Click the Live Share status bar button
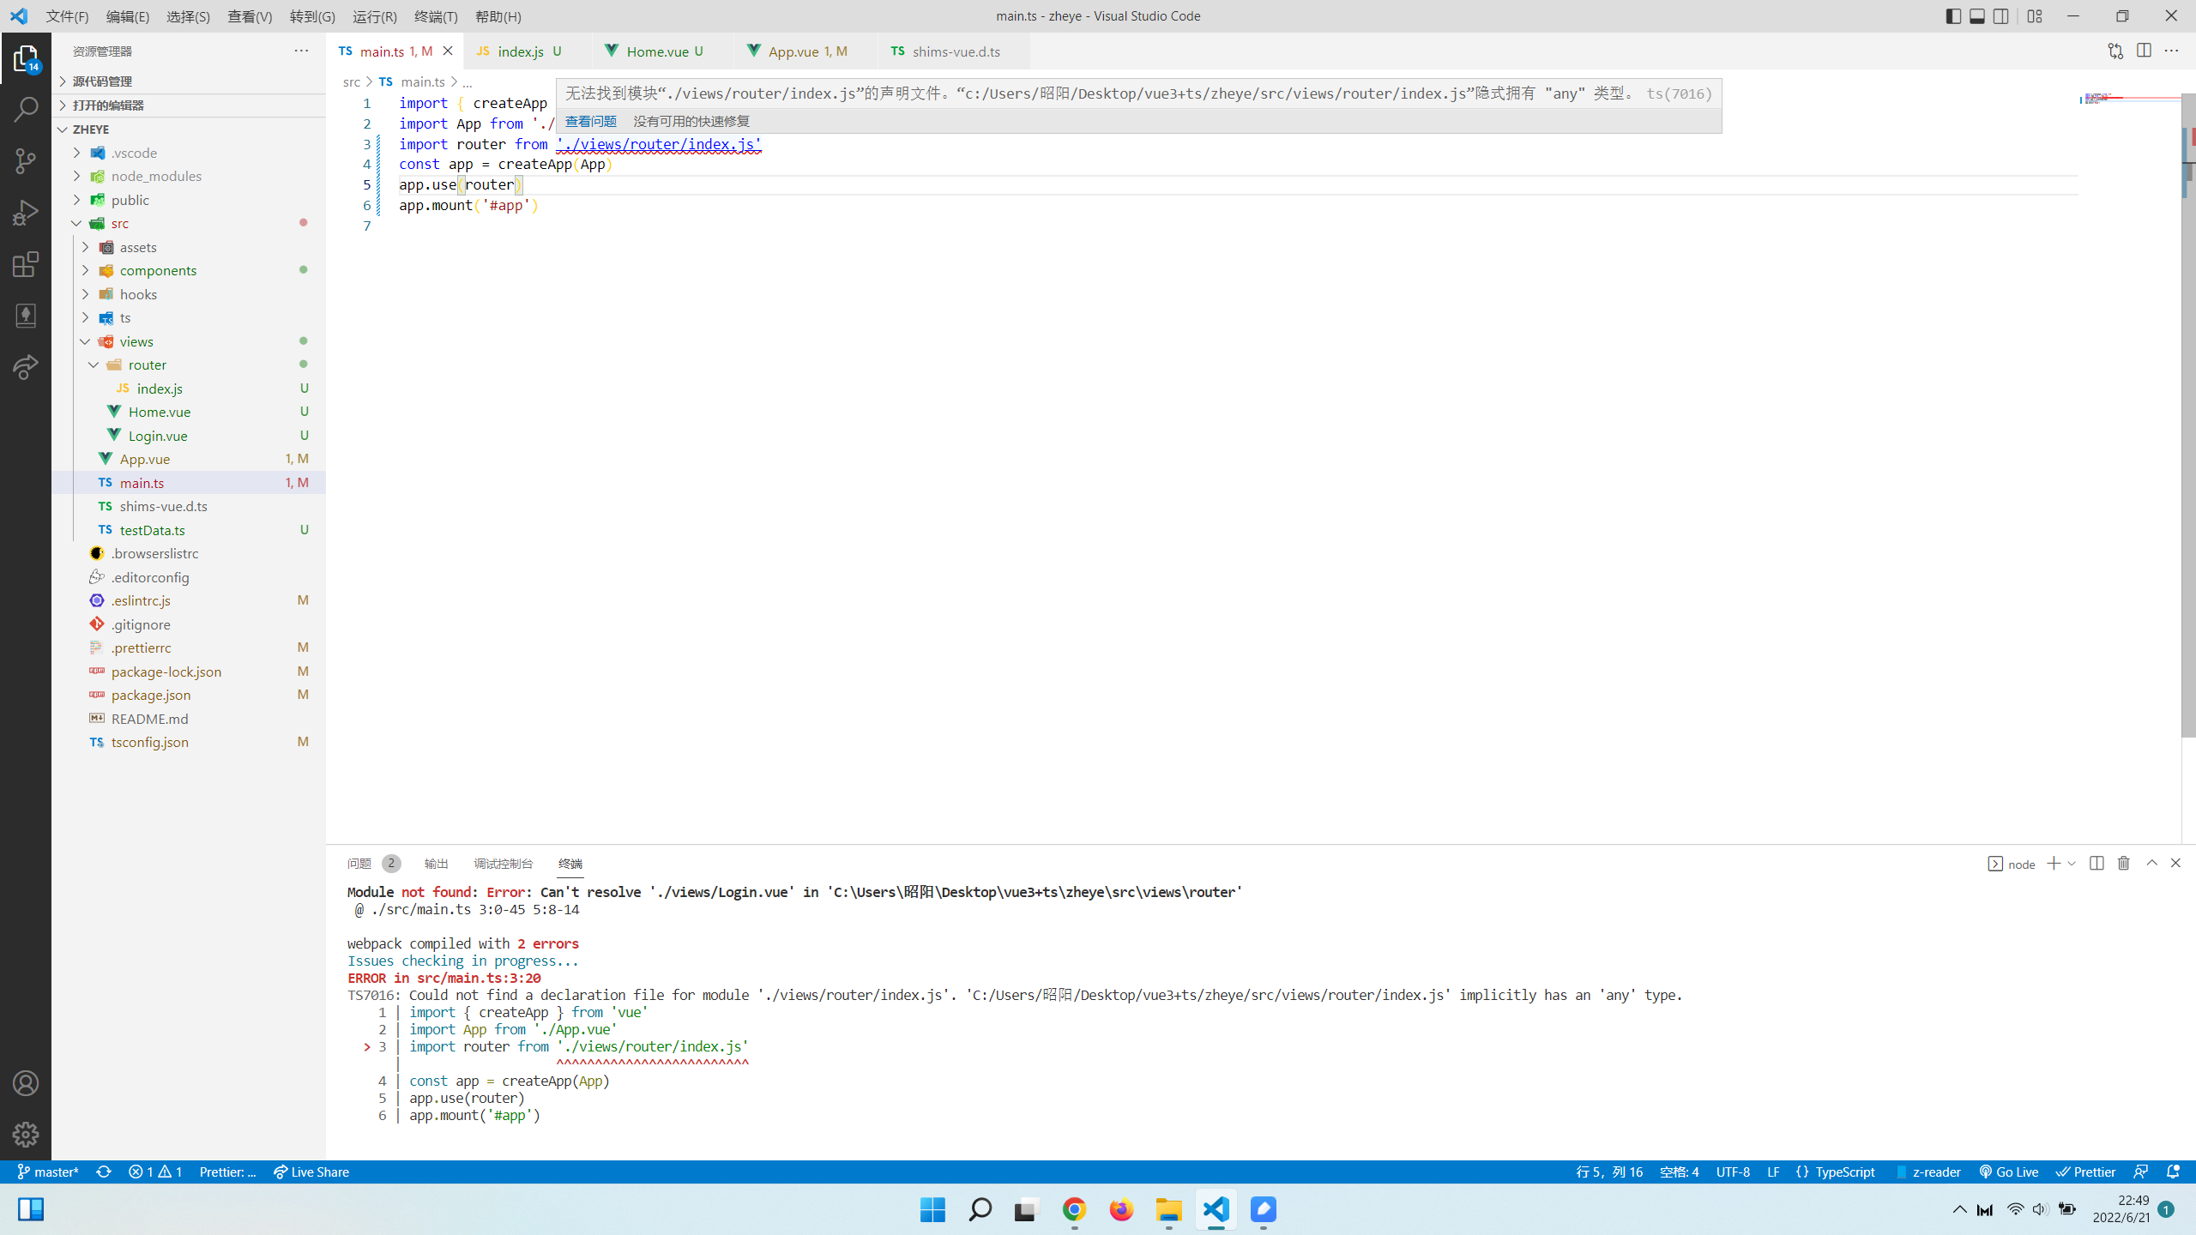 311,1172
